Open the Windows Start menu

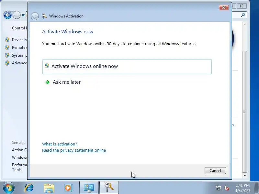pyautogui.click(x=8, y=188)
